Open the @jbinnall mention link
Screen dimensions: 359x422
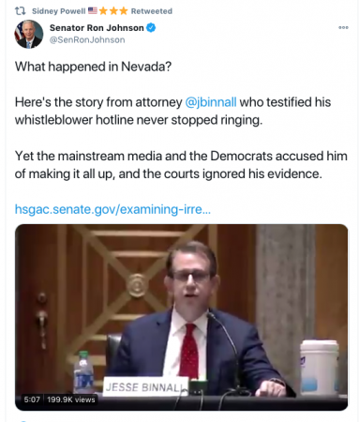[x=211, y=102]
